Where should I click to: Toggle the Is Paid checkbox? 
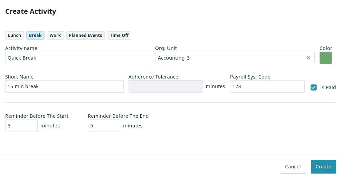click(314, 87)
